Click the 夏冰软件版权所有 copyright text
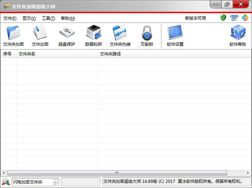Screen dimensions: 252x188 pyautogui.click(x=194, y=181)
